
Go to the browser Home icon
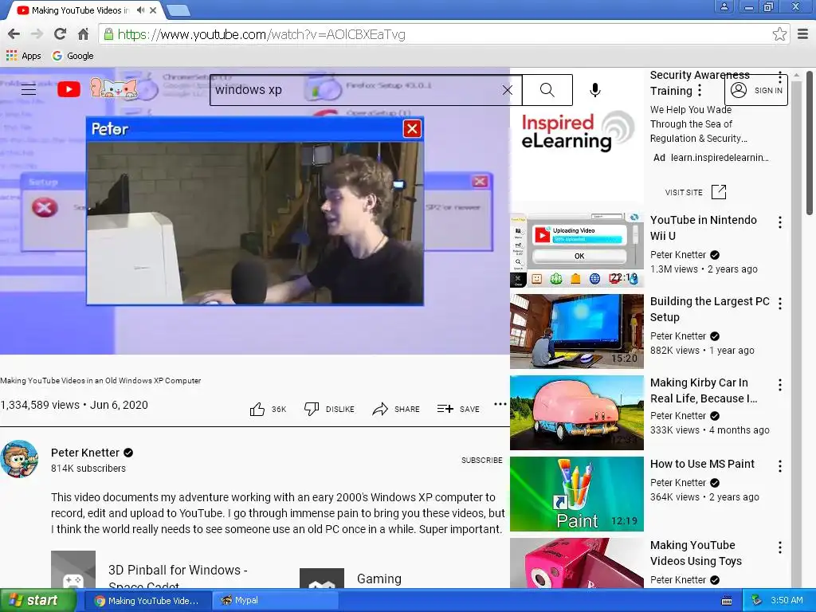(x=83, y=34)
